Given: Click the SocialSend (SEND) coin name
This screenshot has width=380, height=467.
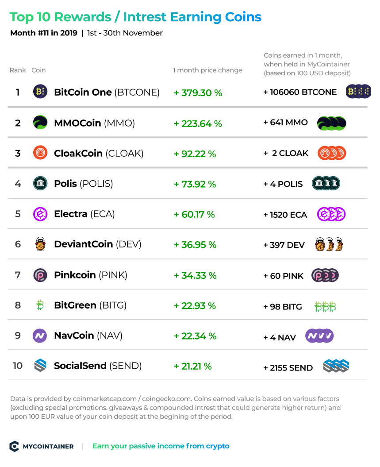Looking at the screenshot, I should [98, 366].
